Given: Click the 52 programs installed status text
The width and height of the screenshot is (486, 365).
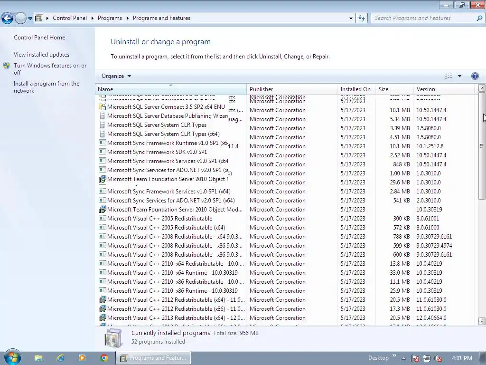Looking at the screenshot, I should [x=158, y=341].
